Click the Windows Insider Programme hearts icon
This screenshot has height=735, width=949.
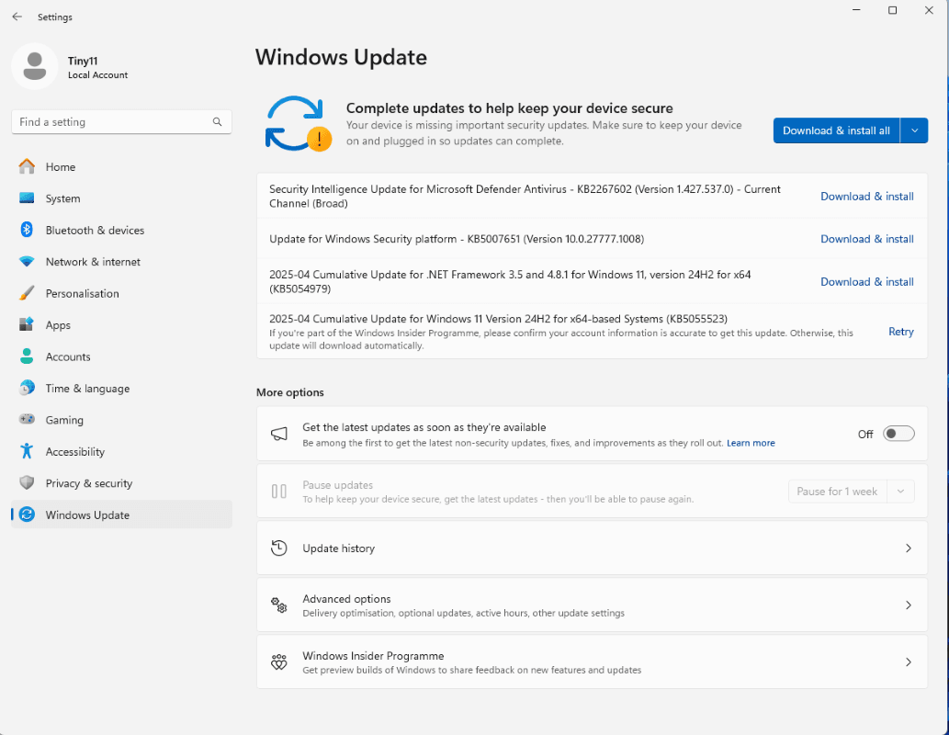pyautogui.click(x=279, y=661)
